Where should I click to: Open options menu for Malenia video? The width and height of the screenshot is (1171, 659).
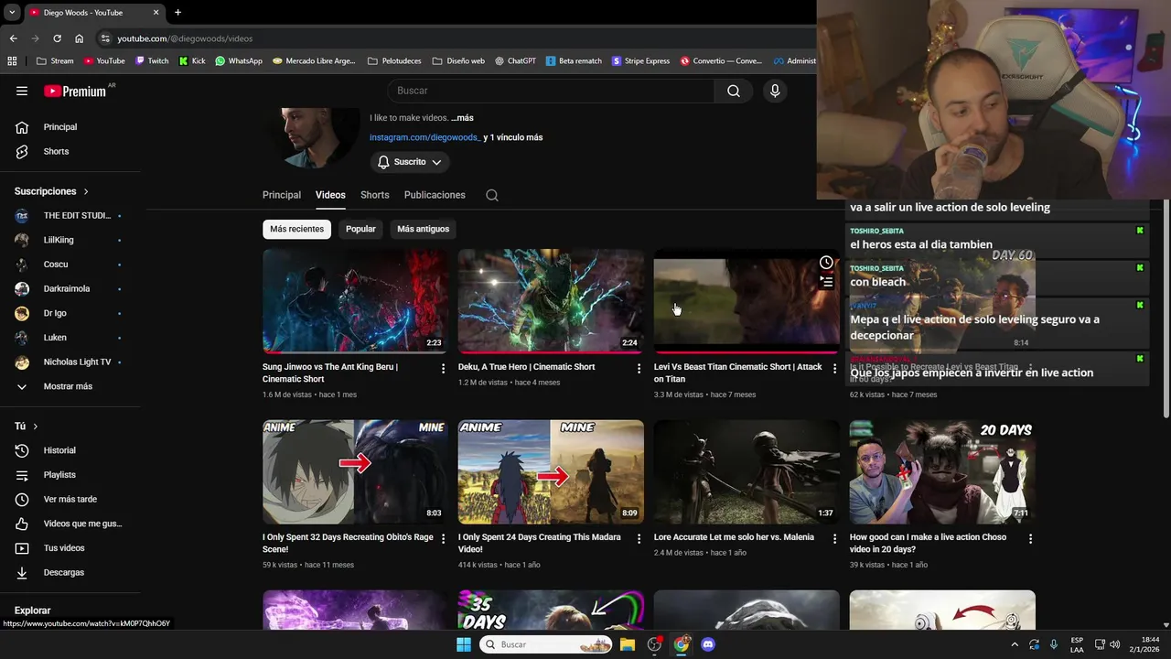click(834, 538)
